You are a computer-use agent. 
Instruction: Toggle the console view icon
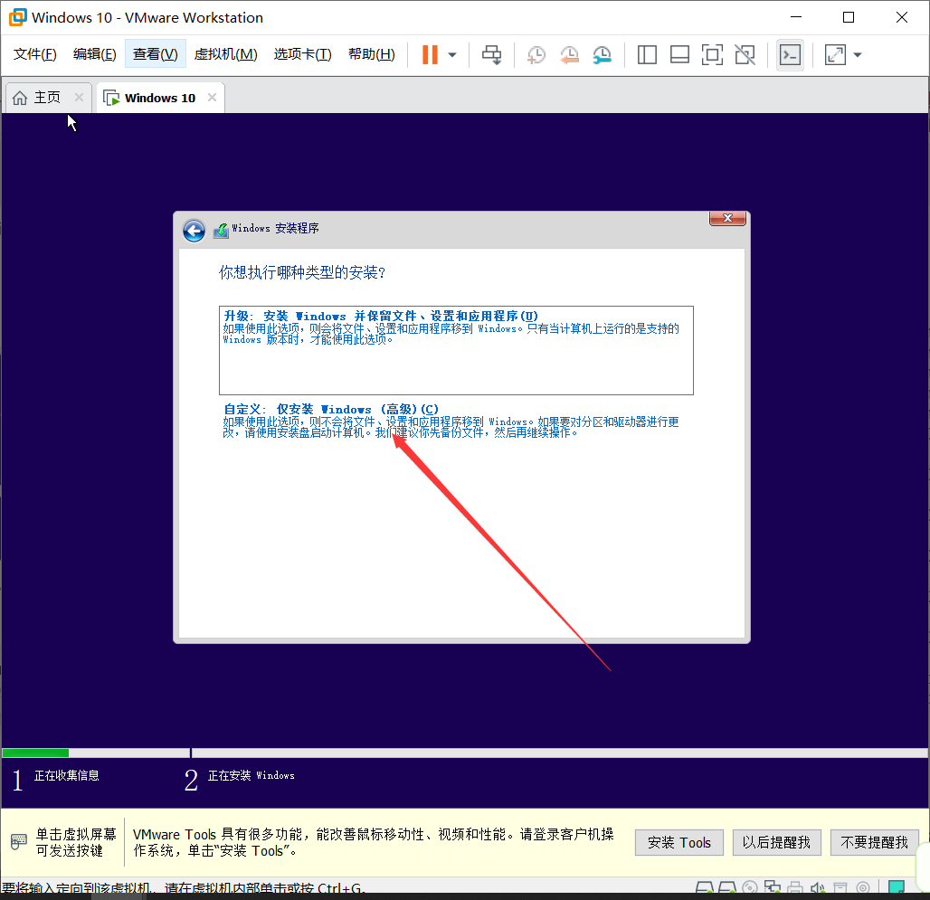point(790,55)
